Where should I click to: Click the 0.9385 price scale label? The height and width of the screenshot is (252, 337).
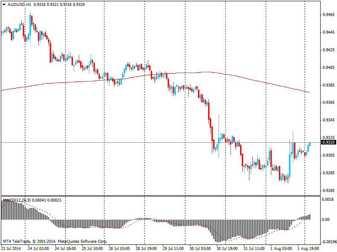329,85
